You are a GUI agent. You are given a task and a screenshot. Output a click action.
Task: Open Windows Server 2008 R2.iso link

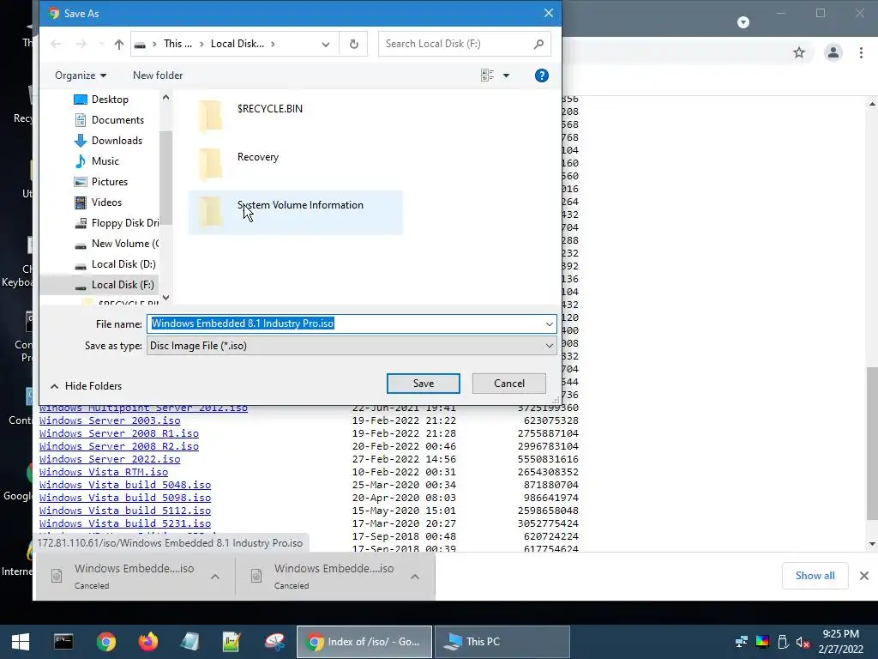[x=118, y=446]
